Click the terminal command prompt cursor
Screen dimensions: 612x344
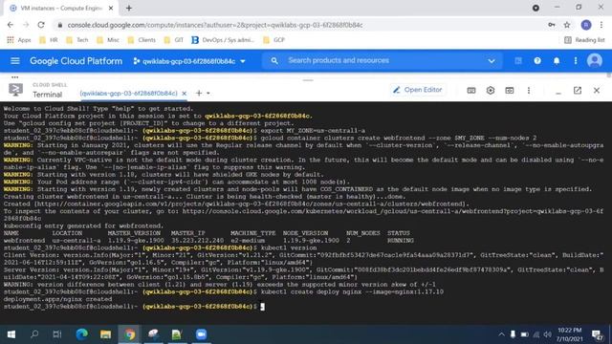(x=262, y=307)
